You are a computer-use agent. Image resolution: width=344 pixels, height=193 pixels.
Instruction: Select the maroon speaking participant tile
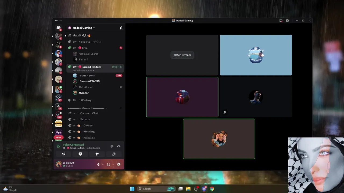pyautogui.click(x=182, y=97)
